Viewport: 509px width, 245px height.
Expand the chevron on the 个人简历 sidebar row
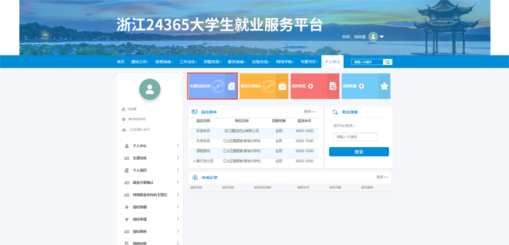click(178, 170)
